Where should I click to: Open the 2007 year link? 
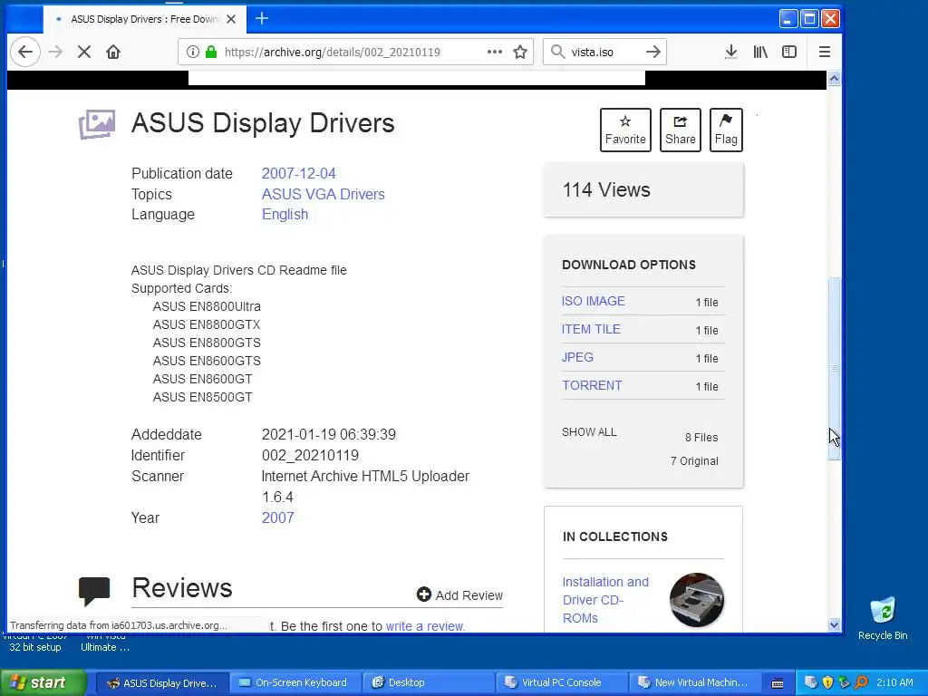pos(277,517)
